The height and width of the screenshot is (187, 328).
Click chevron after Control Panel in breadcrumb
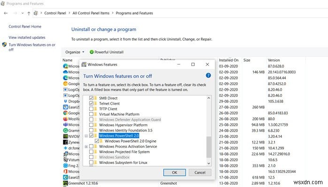point(69,13)
